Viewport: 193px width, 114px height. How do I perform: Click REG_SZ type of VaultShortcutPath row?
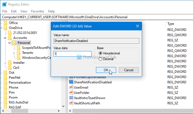tap(173, 103)
